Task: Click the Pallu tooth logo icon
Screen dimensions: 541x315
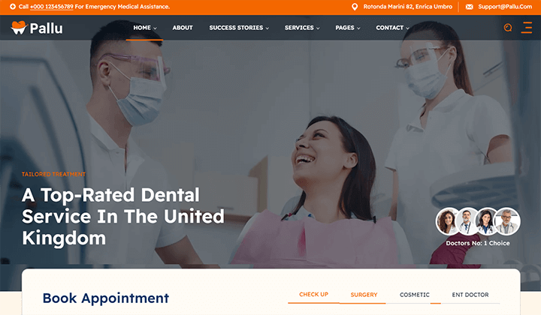Action: pyautogui.click(x=19, y=28)
